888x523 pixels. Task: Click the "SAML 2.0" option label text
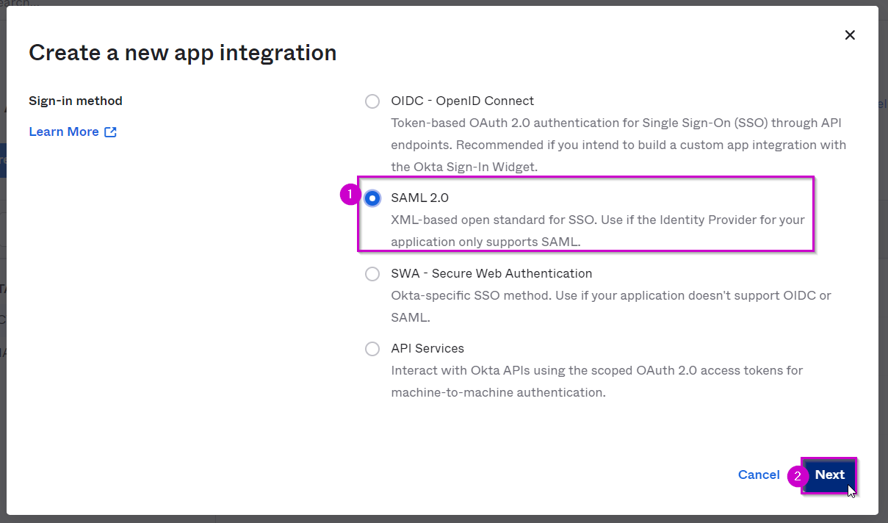click(x=419, y=198)
